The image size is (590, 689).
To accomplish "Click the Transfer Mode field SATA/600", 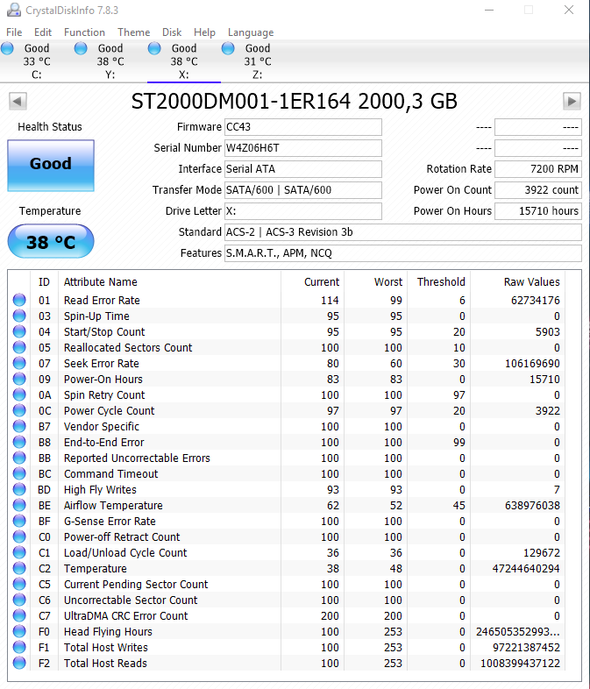I will coord(303,190).
